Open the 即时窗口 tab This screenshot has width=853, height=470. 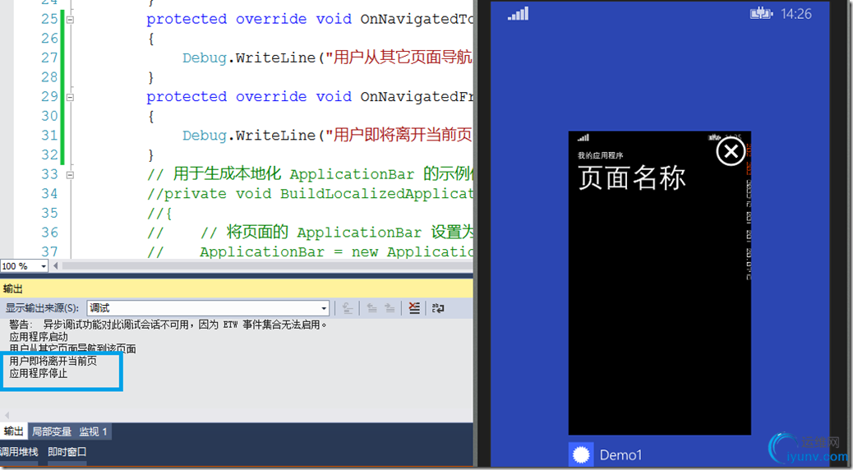coord(67,451)
